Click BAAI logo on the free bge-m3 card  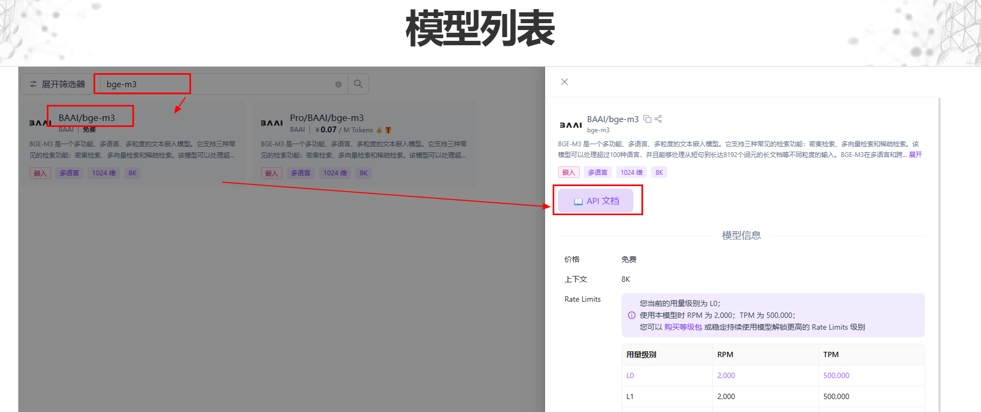(x=40, y=123)
